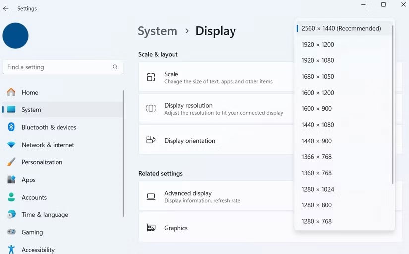Click the System breadcrumb link
Screen dimensions: 409x254
157,31
